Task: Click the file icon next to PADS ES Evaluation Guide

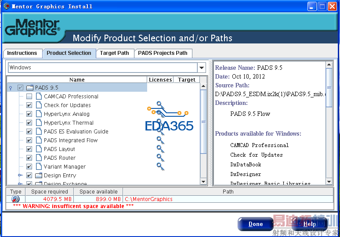Action: (39, 131)
